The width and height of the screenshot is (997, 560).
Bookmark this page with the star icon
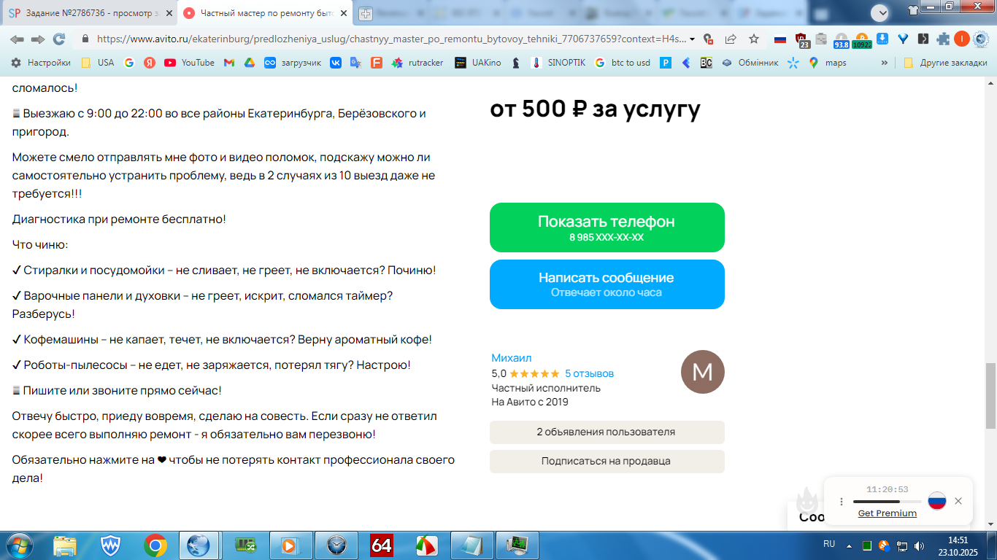coord(754,39)
